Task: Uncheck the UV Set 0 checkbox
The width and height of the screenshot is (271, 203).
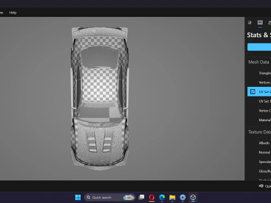Action: [252, 92]
